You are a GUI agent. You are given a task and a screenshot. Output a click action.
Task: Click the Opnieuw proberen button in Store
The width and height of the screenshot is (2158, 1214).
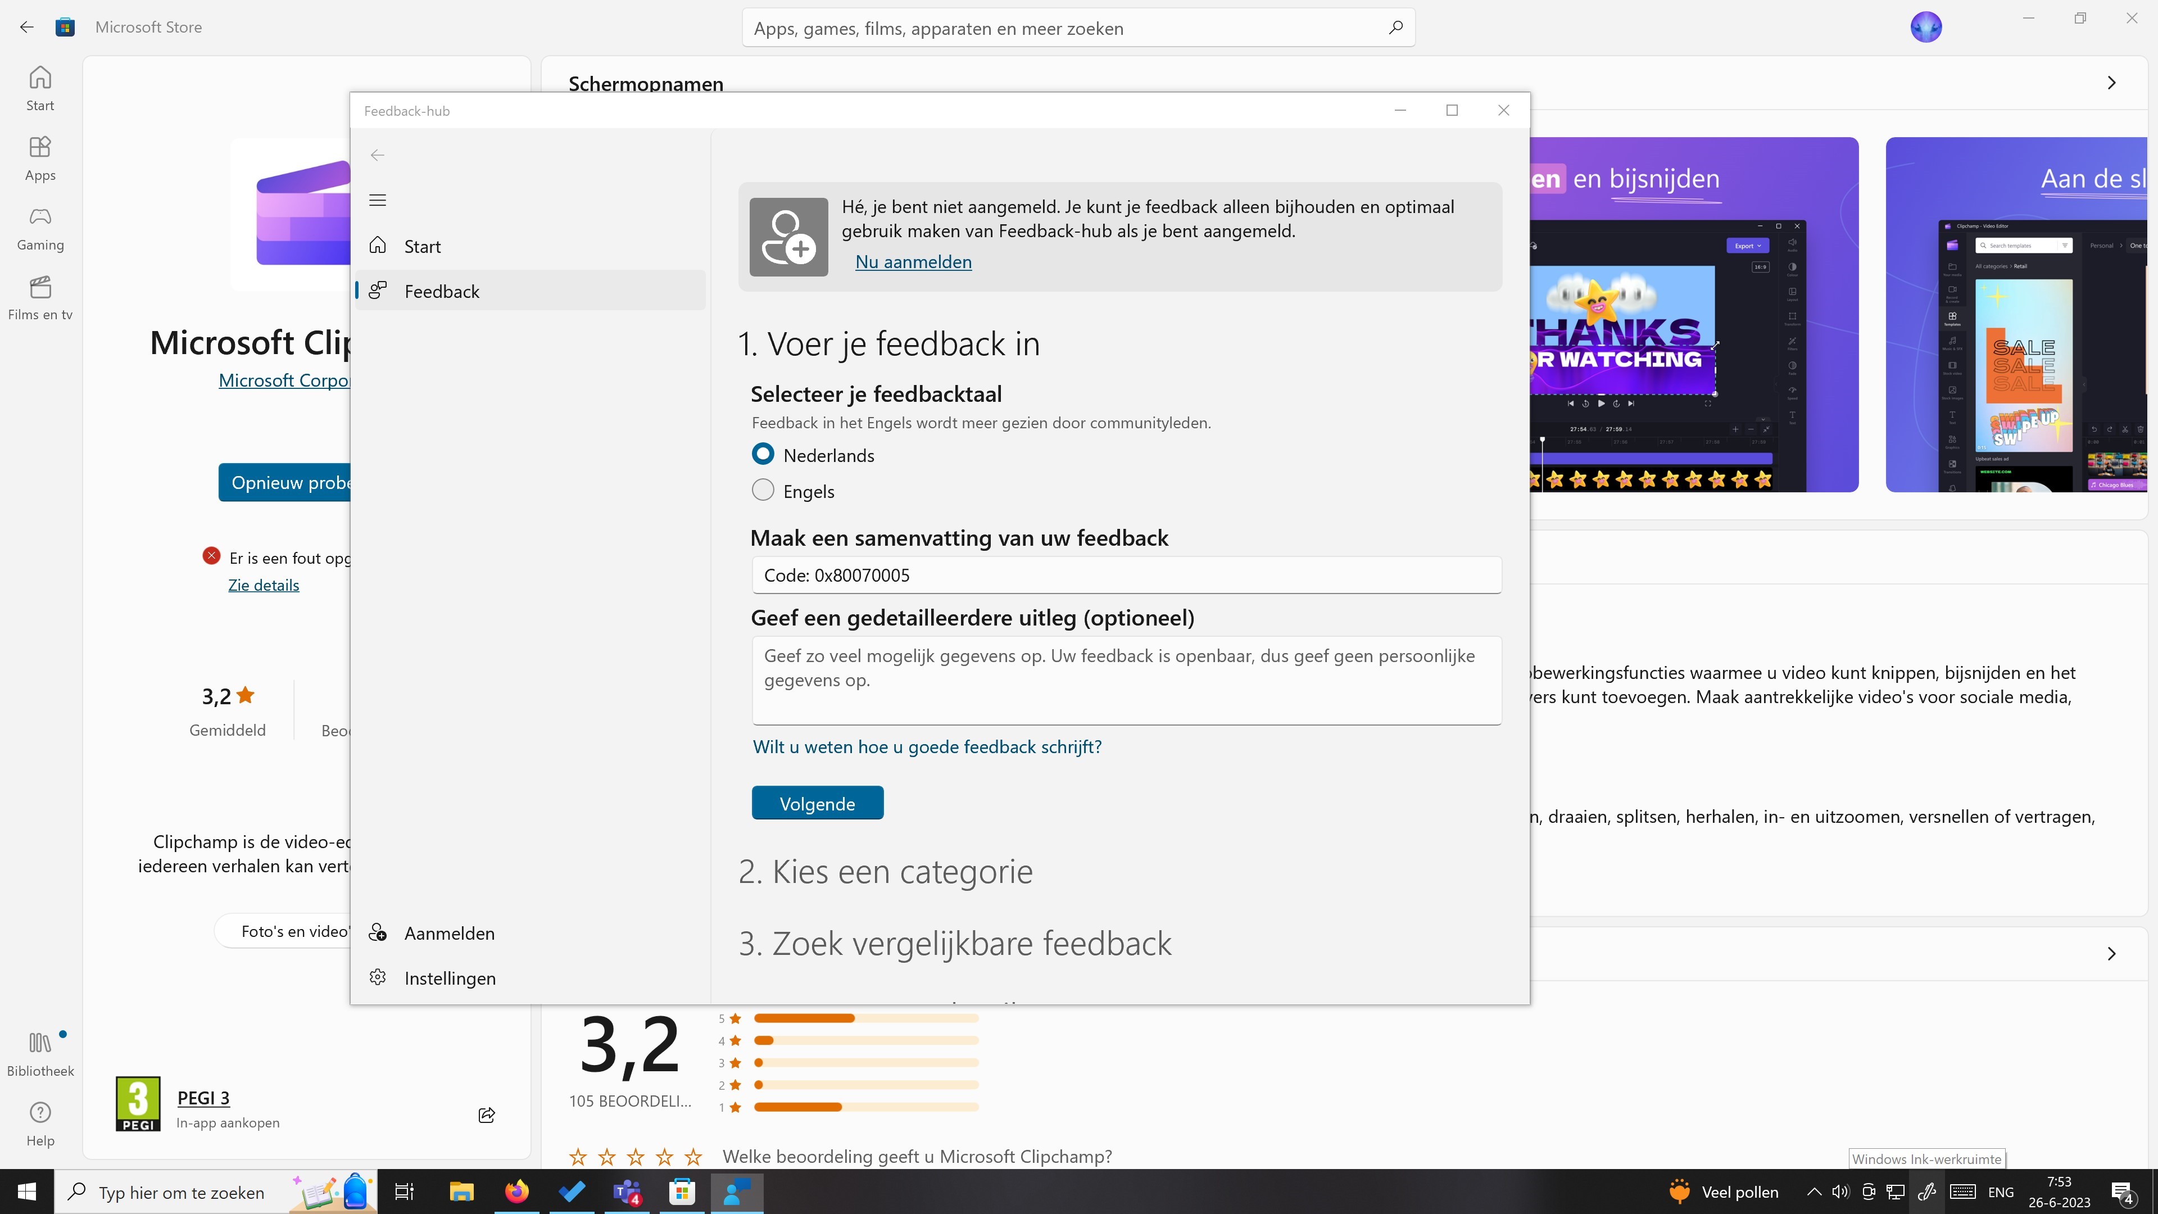[284, 482]
